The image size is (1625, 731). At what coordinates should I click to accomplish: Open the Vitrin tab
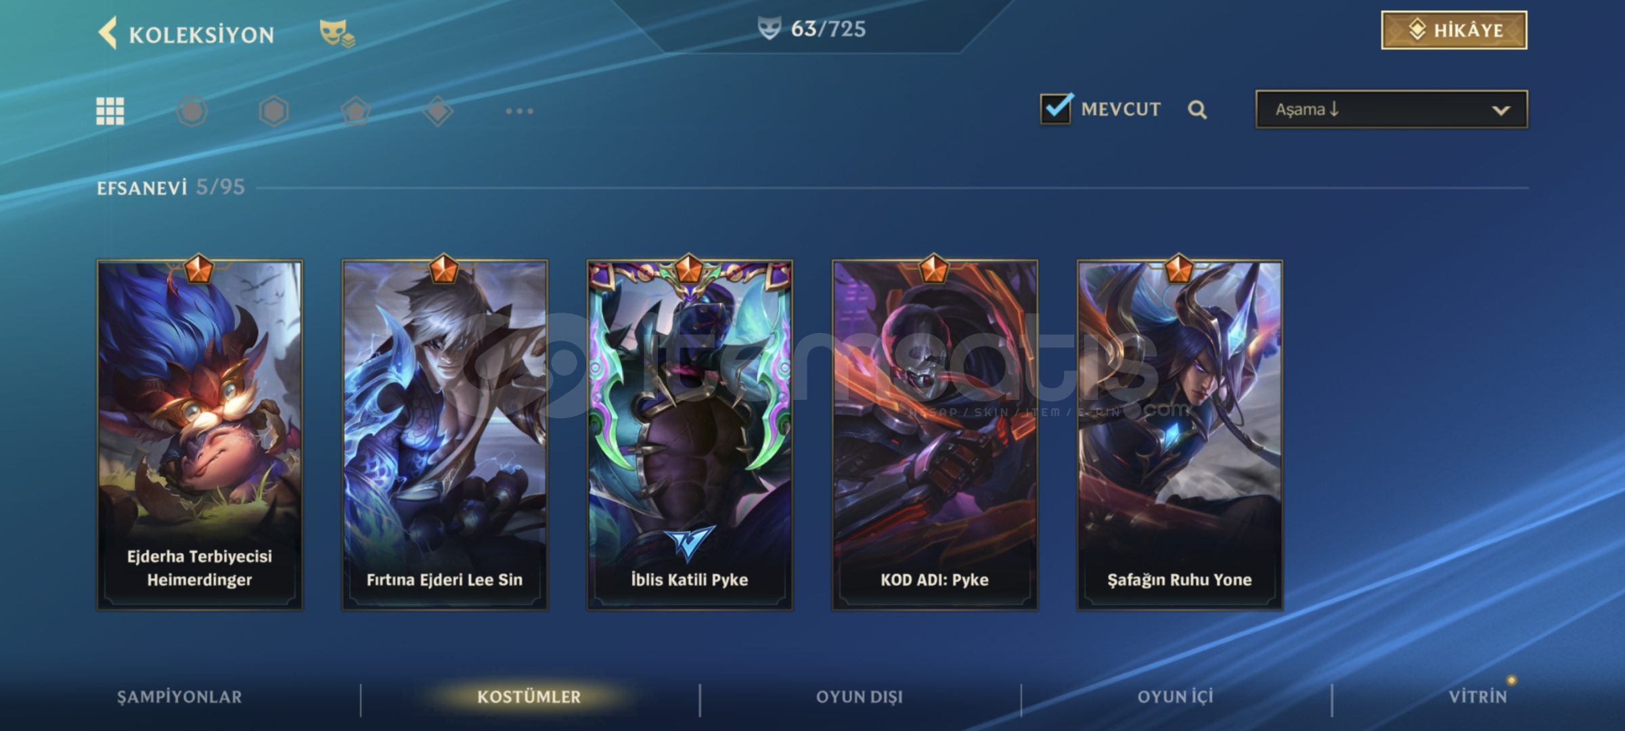pyautogui.click(x=1478, y=697)
